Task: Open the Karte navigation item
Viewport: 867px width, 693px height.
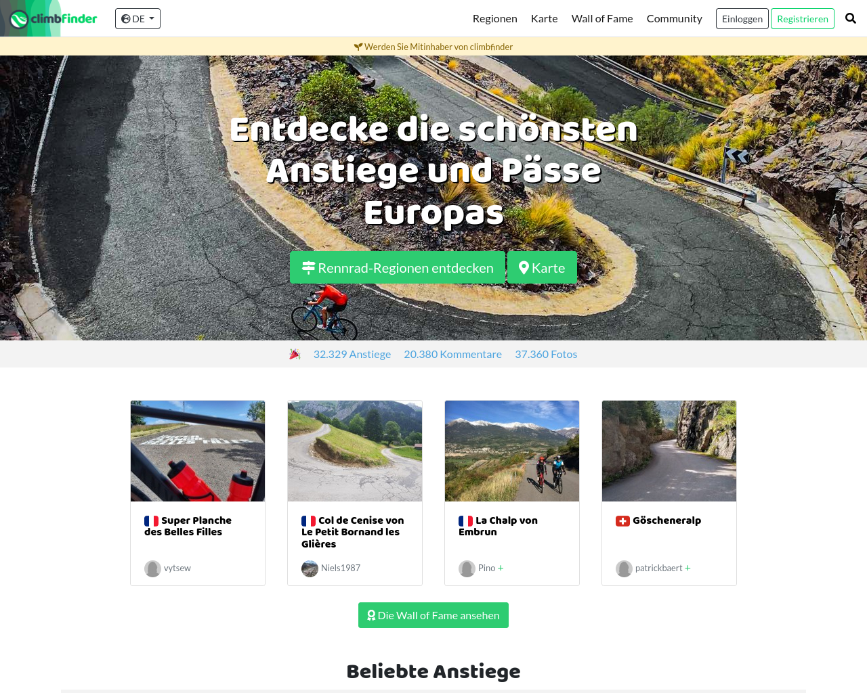Action: pyautogui.click(x=545, y=18)
